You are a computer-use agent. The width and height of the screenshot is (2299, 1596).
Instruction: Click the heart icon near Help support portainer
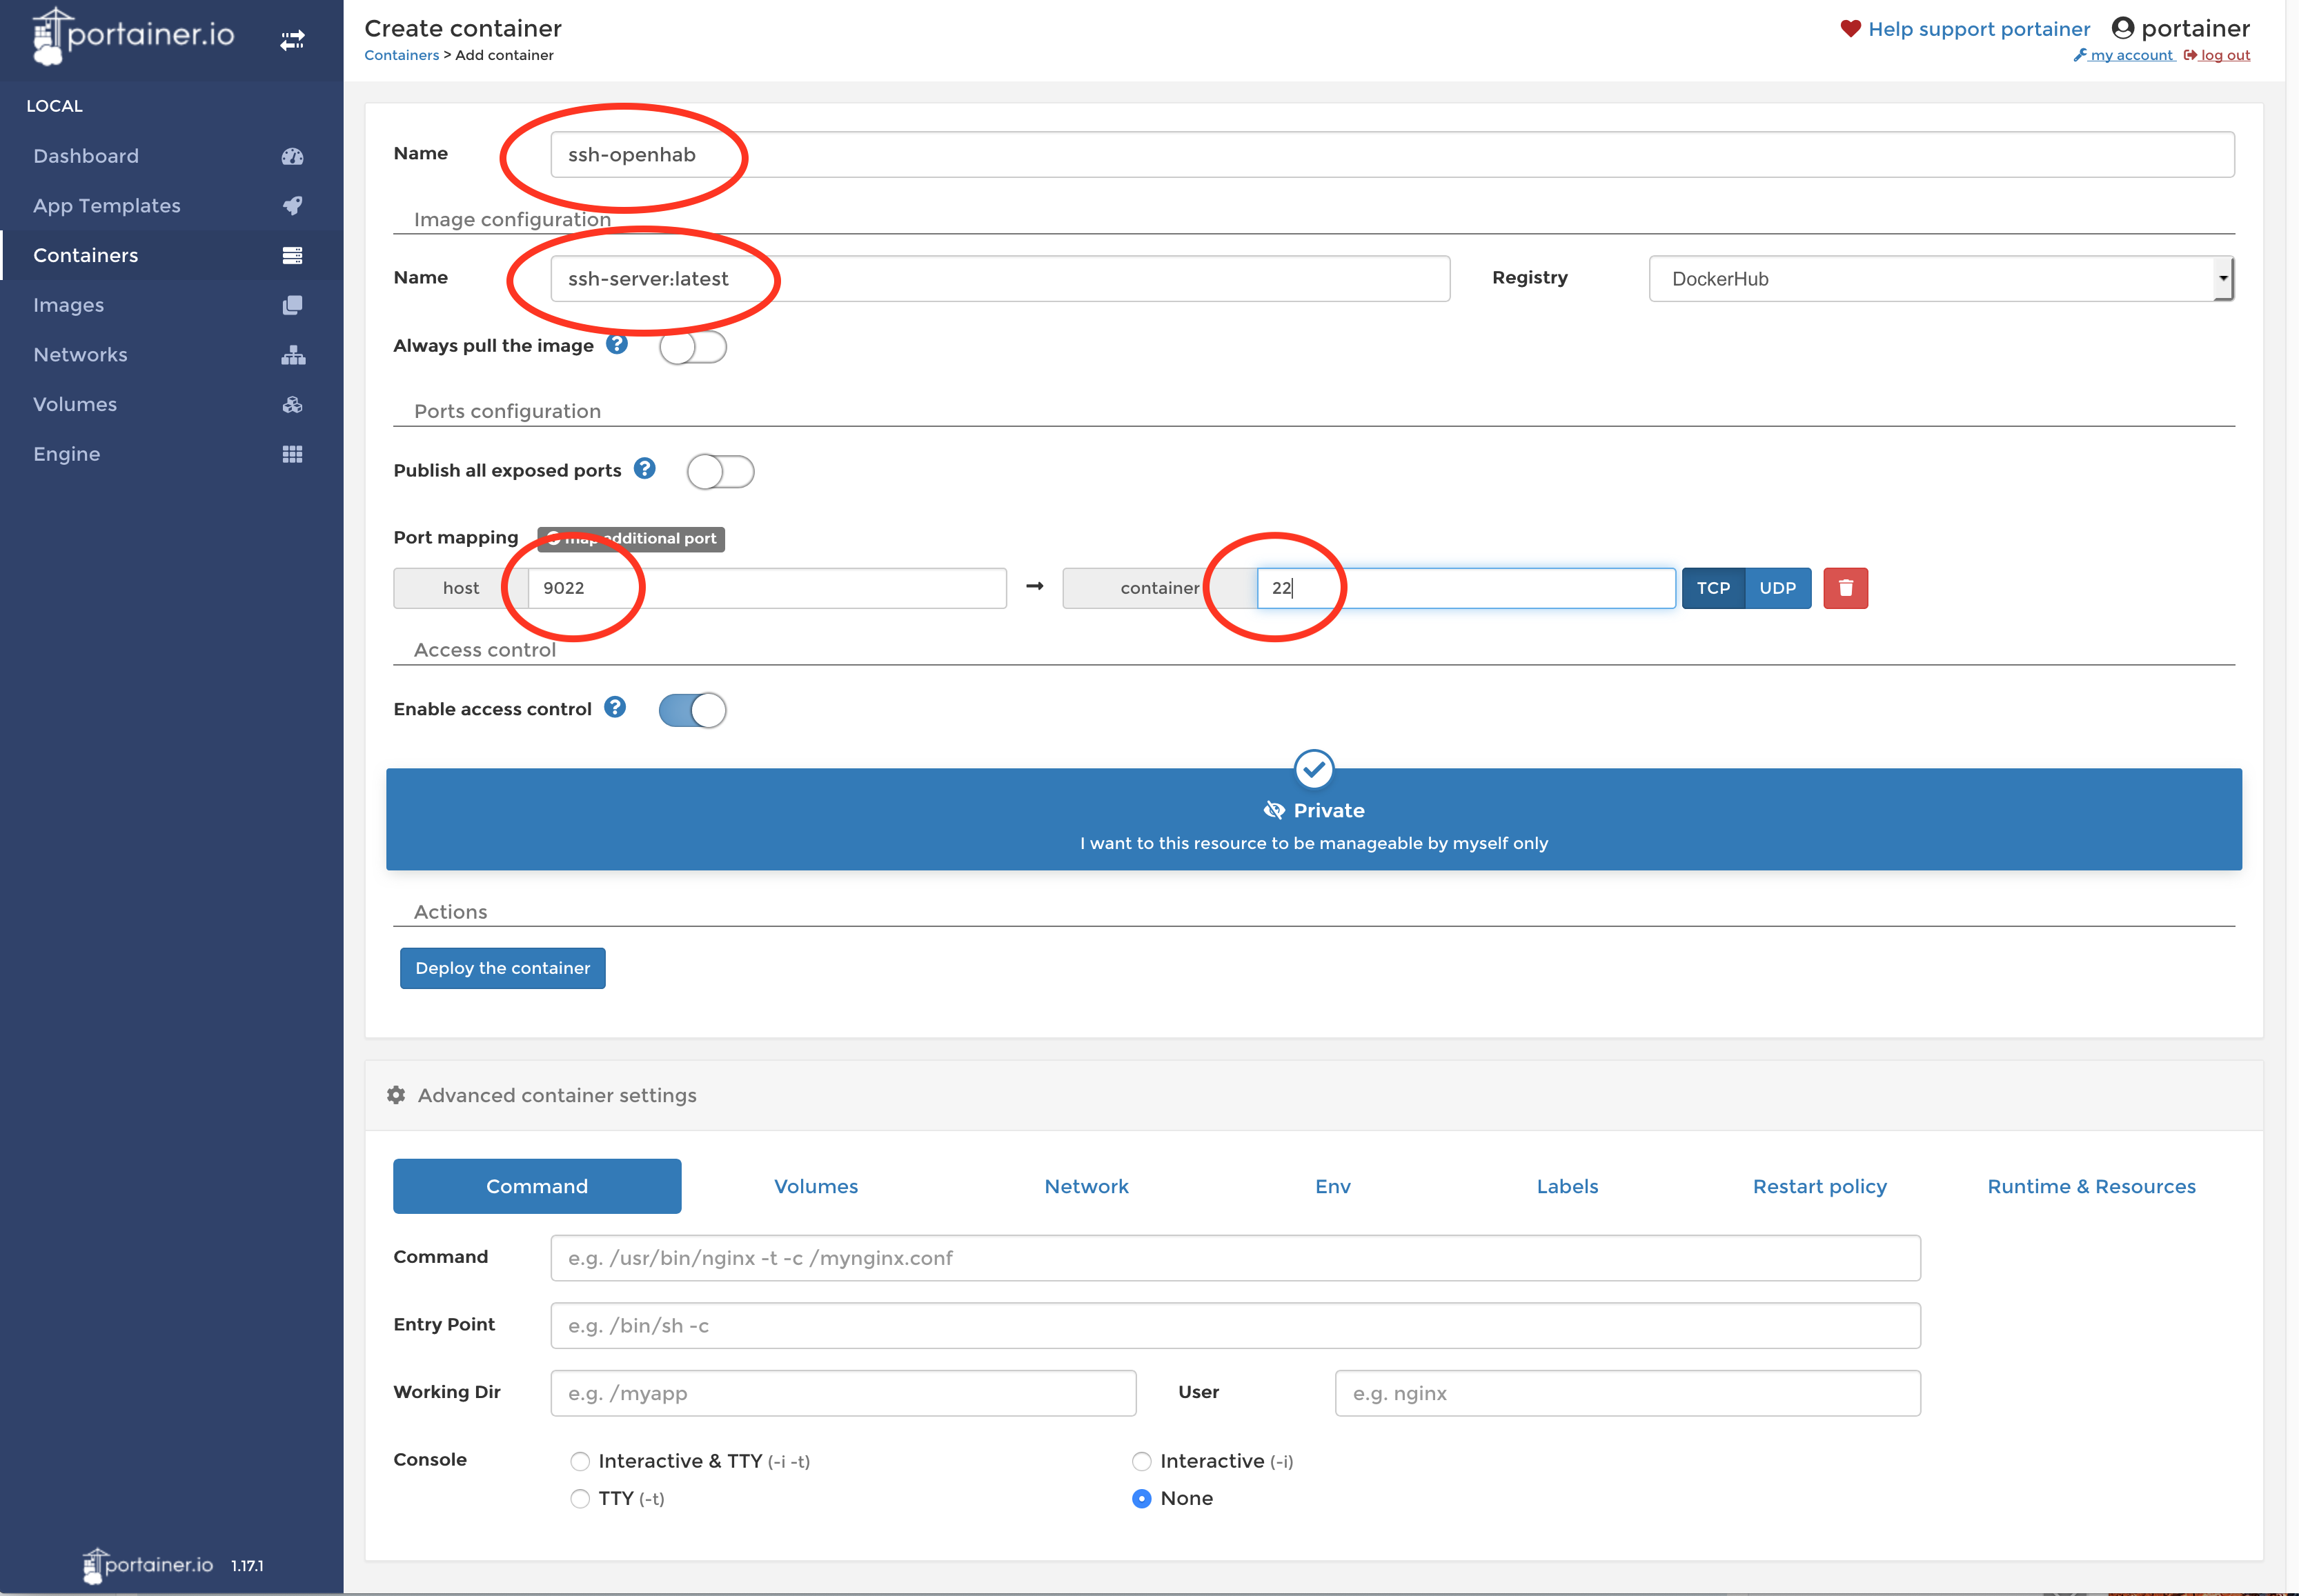[x=1851, y=28]
